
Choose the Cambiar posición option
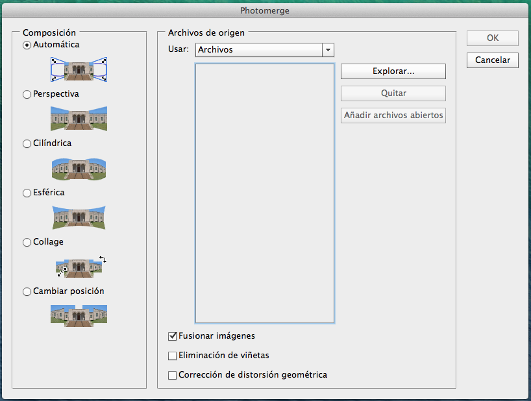click(27, 292)
